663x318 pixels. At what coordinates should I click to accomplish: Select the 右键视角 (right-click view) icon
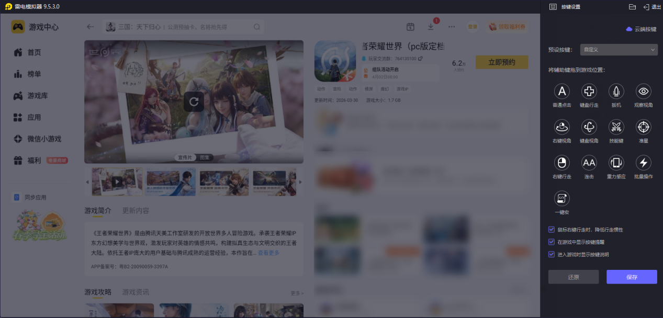tap(562, 127)
